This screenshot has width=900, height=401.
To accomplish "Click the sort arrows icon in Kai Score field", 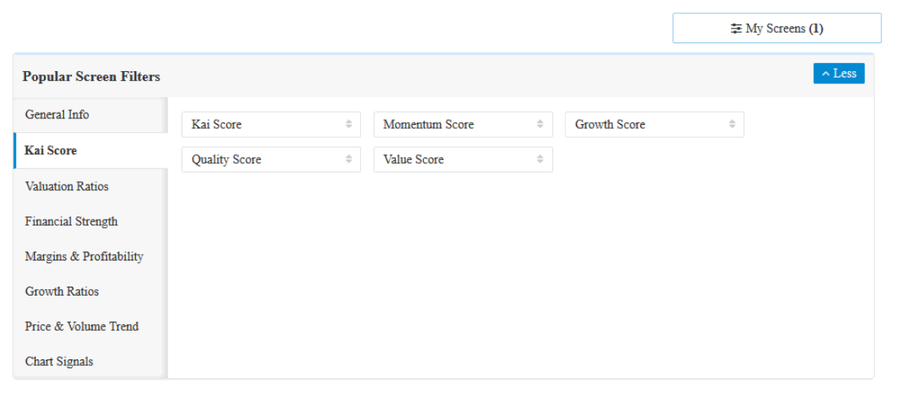I will [349, 124].
